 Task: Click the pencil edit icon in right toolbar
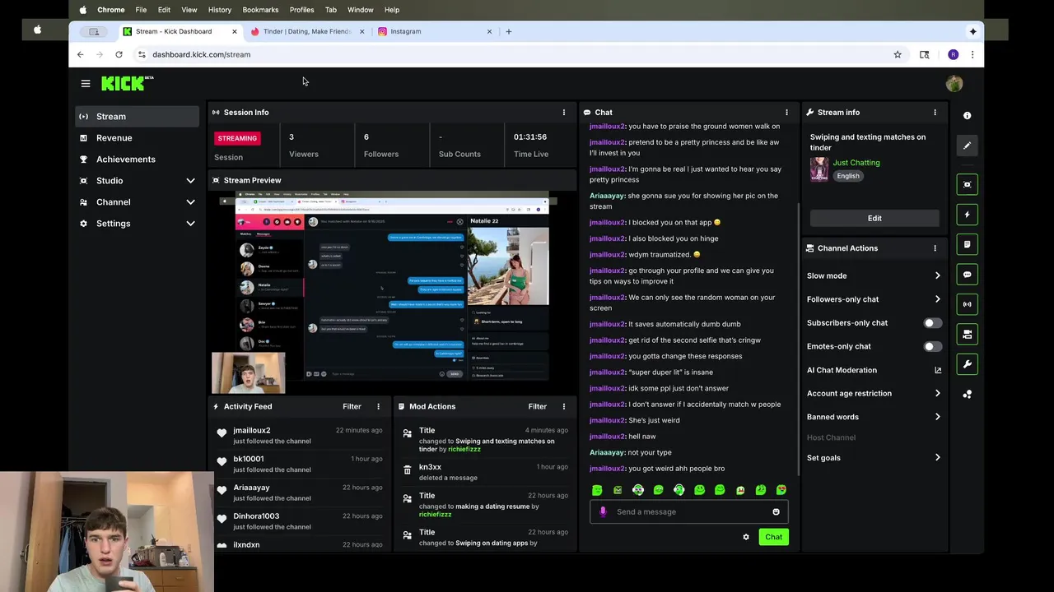tap(968, 146)
